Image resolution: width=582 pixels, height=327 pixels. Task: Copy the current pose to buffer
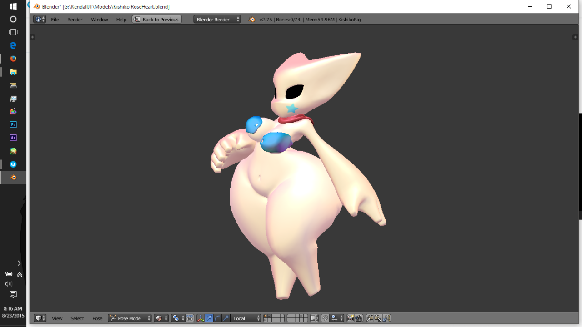[x=370, y=318]
